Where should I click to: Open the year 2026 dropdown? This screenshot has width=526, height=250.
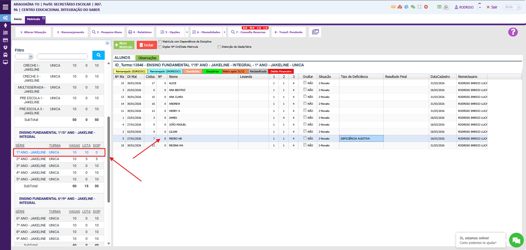(x=512, y=7)
